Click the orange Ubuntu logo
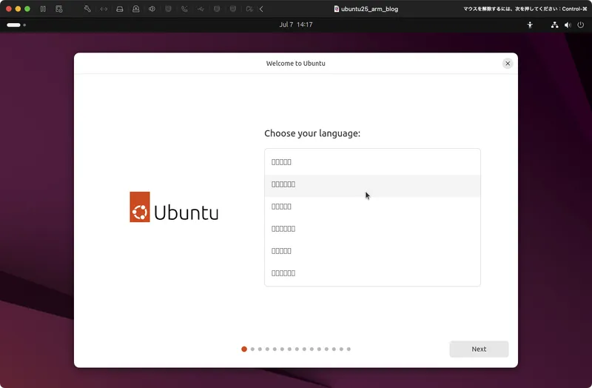The image size is (592, 388). pos(140,207)
